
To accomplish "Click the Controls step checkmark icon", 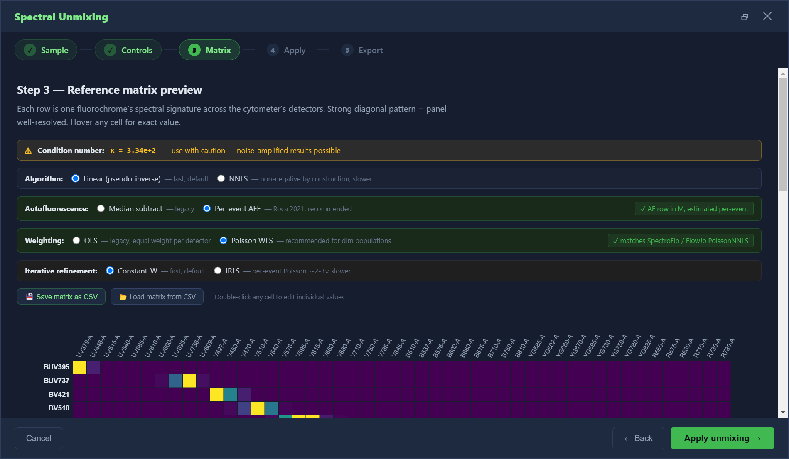I will tap(110, 50).
